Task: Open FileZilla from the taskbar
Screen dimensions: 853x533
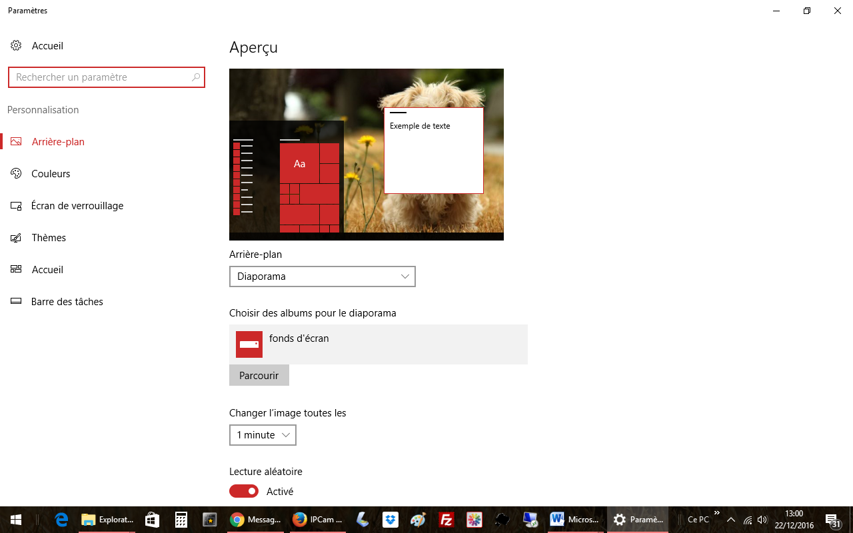Action: [446, 520]
